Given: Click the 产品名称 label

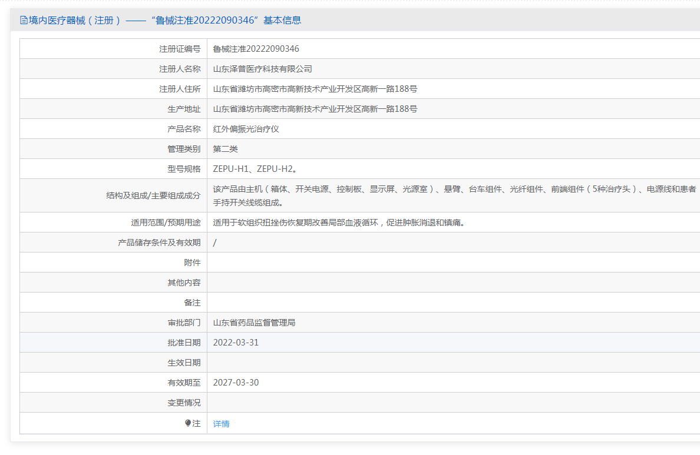Looking at the screenshot, I should pos(184,129).
